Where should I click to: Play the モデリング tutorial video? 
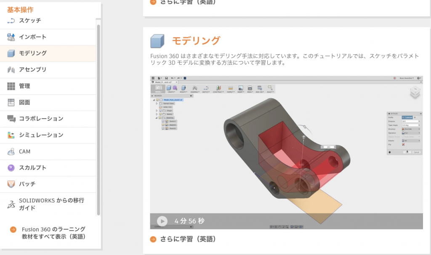click(162, 221)
